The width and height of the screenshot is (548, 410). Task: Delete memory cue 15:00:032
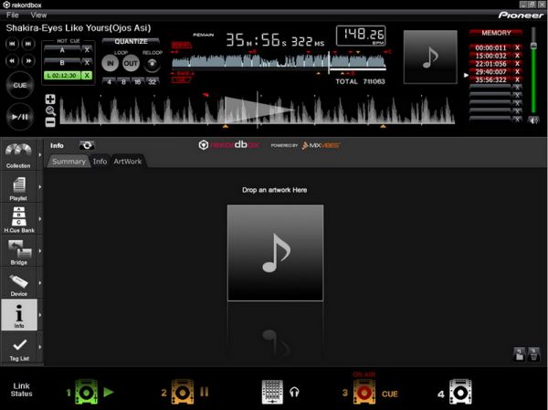[517, 56]
